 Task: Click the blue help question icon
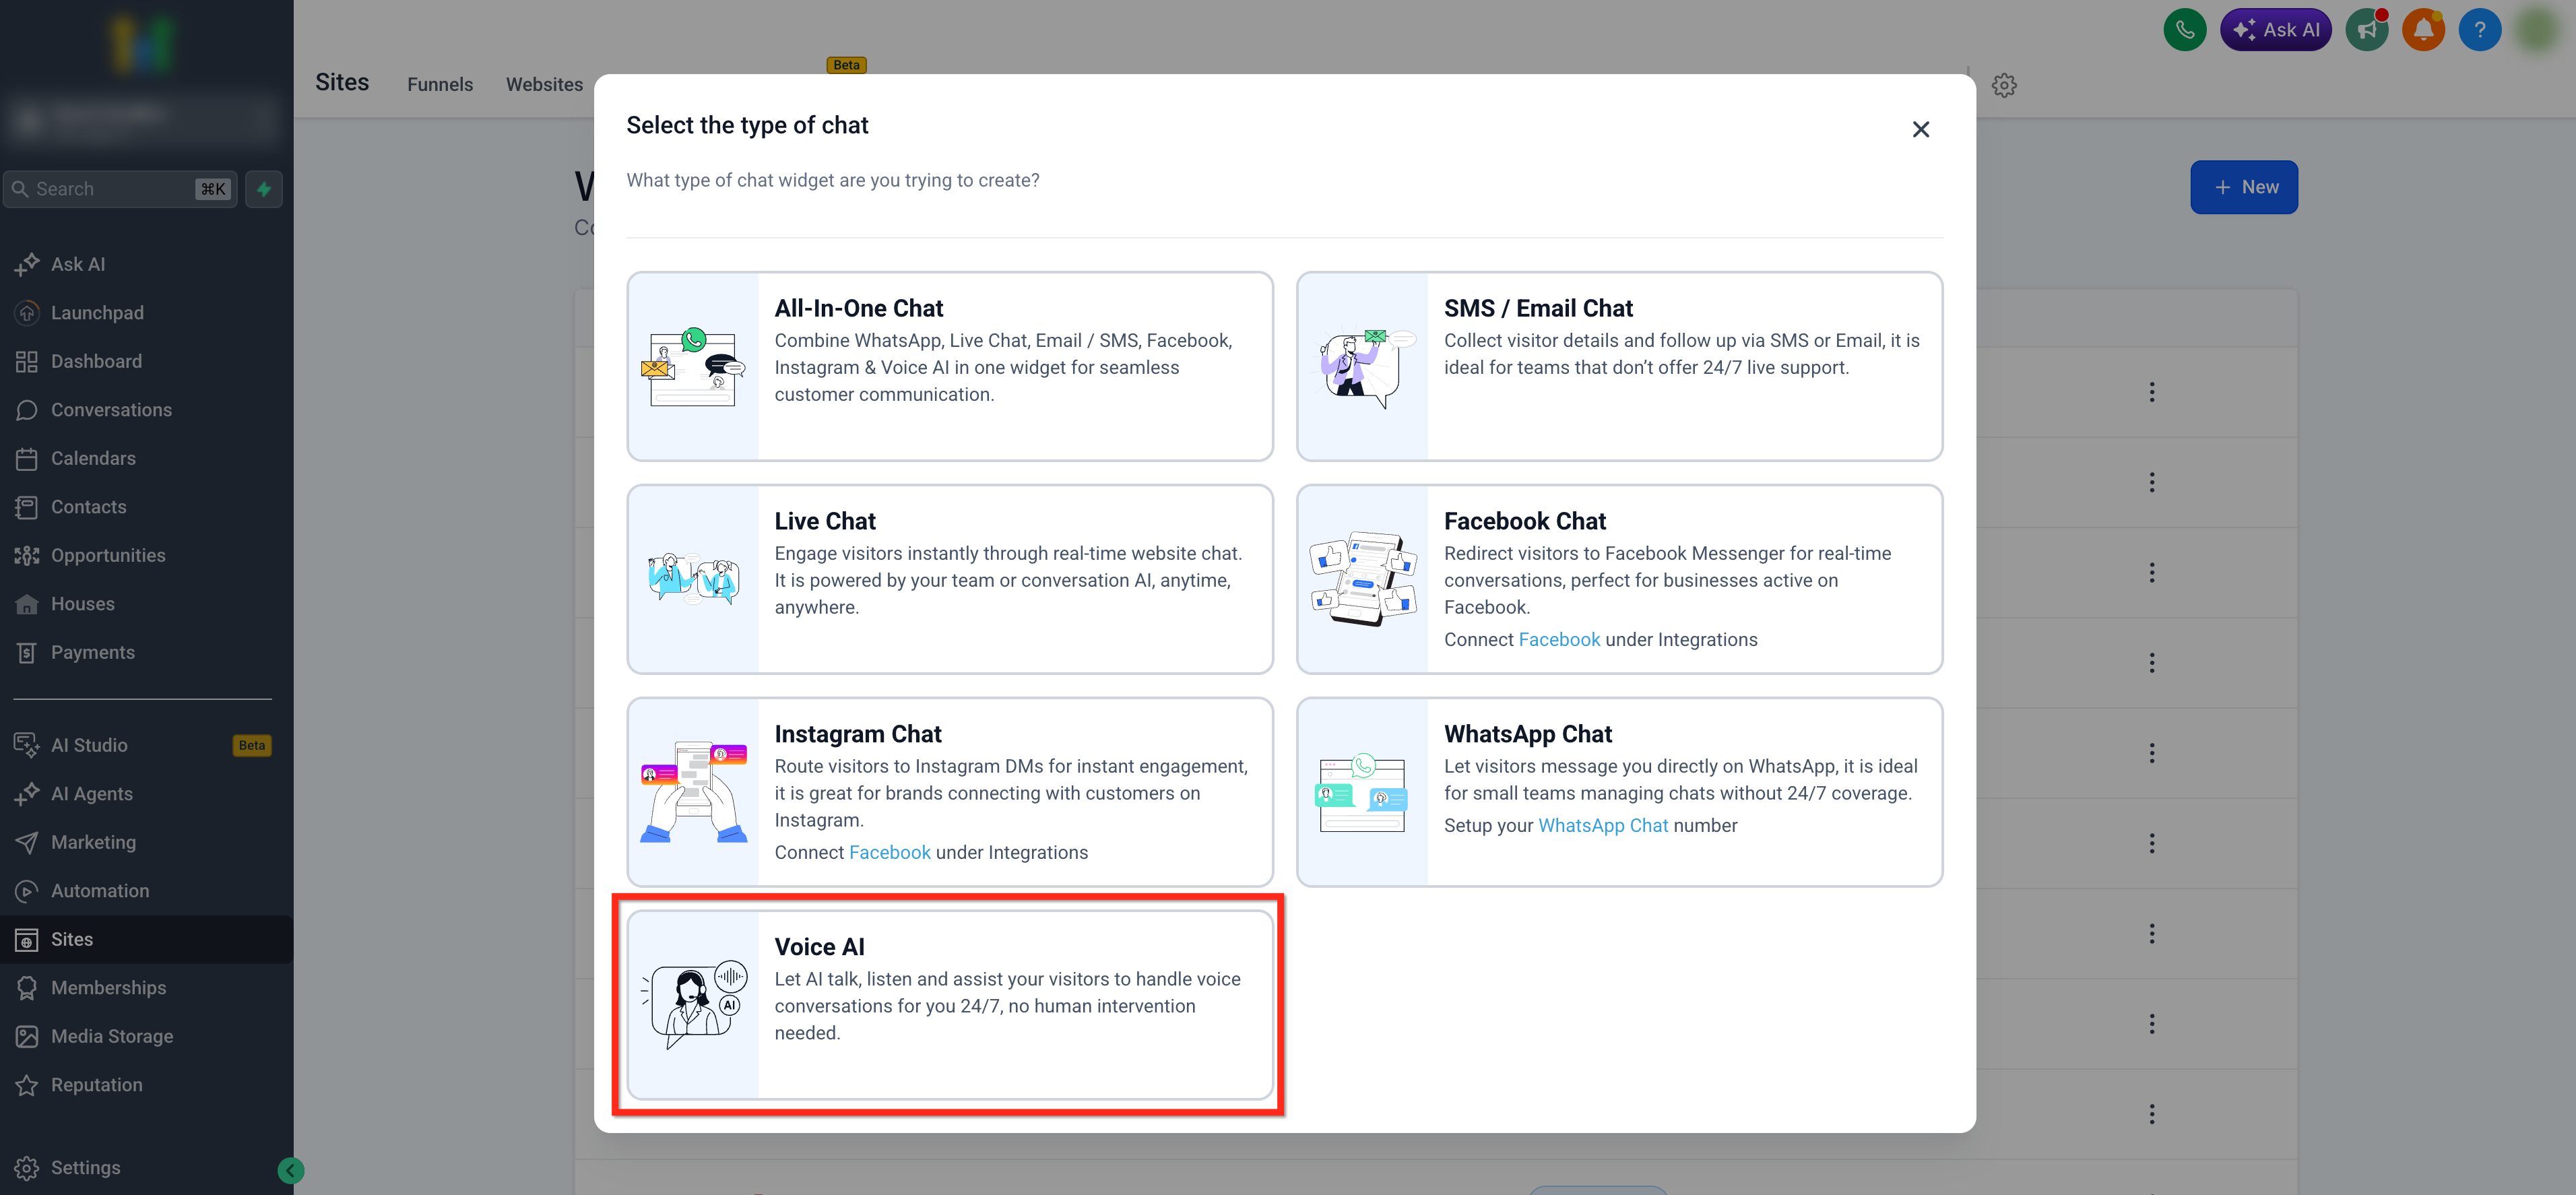pyautogui.click(x=2479, y=30)
